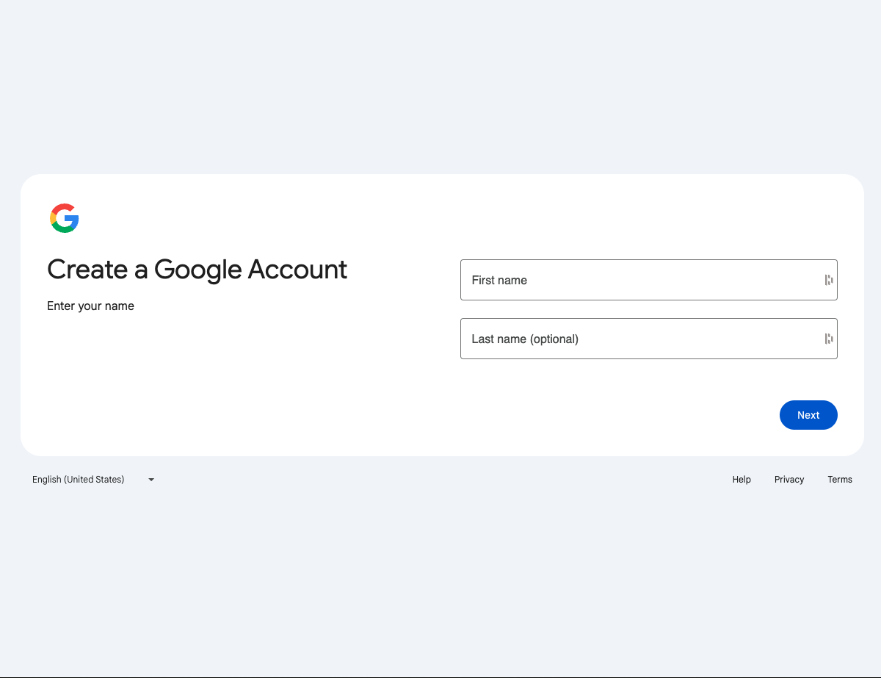The height and width of the screenshot is (678, 881).
Task: Click the "(optional)" text in Last name field
Action: coord(554,339)
